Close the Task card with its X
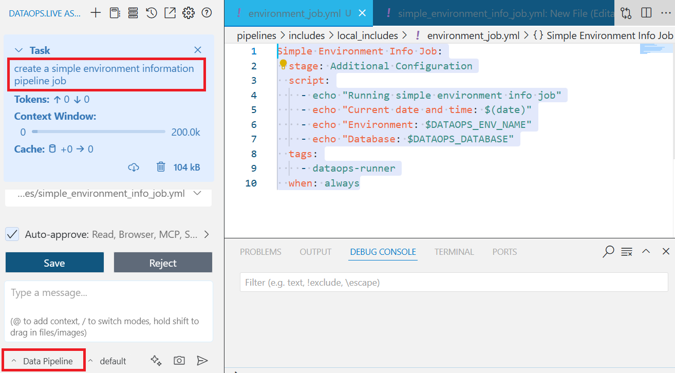The image size is (675, 373). tap(198, 50)
